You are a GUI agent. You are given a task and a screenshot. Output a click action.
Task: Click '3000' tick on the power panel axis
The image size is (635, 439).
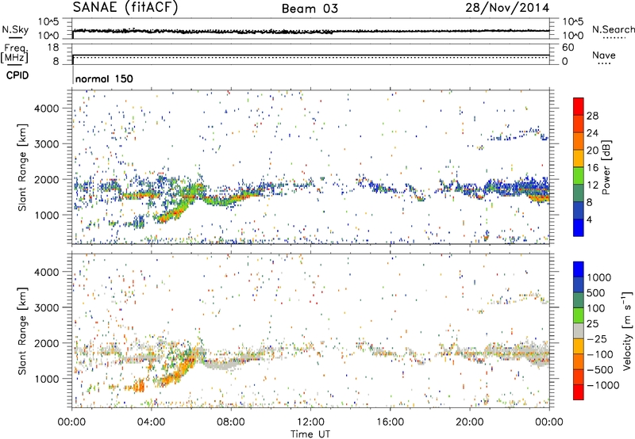47,144
